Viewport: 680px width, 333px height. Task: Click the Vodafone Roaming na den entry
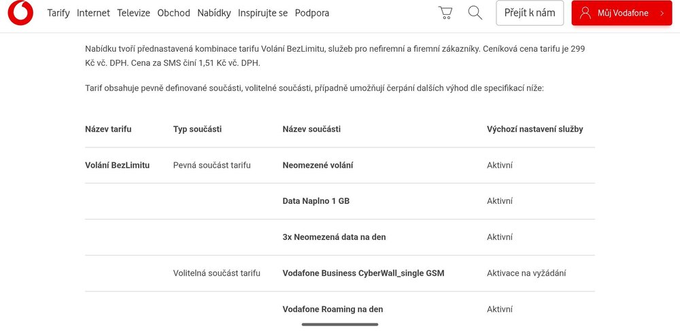pyautogui.click(x=333, y=309)
